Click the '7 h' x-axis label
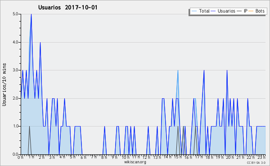 (x=94, y=157)
